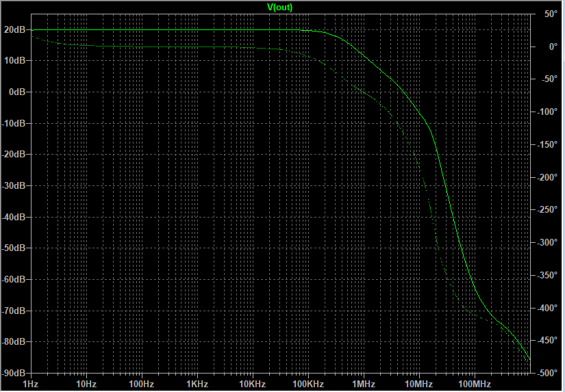Screen dimensions: 565x392
Task: Click the 20dB magnitude axis label
Action: coord(15,30)
